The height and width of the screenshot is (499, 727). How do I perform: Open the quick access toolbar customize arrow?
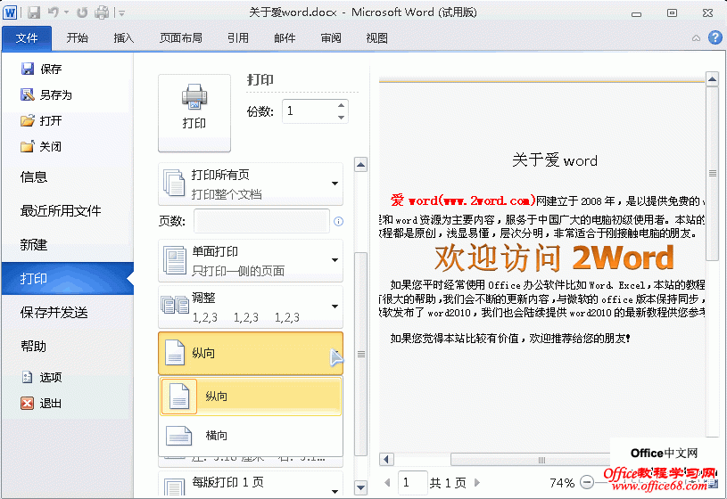tap(121, 13)
